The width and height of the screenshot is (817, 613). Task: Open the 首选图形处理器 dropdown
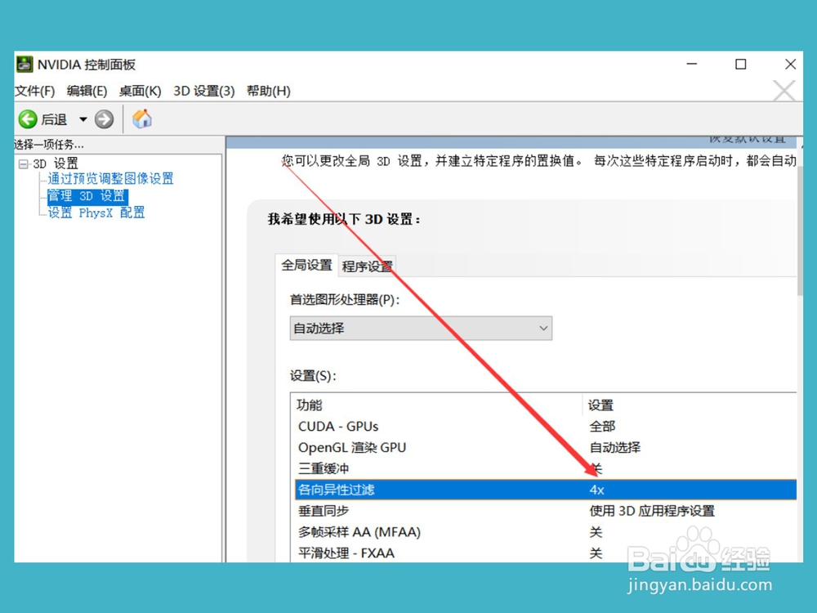click(421, 329)
